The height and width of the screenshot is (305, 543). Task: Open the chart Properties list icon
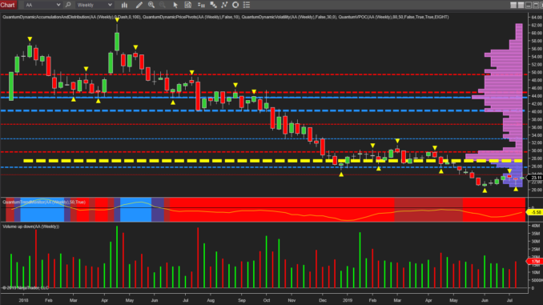(x=247, y=5)
